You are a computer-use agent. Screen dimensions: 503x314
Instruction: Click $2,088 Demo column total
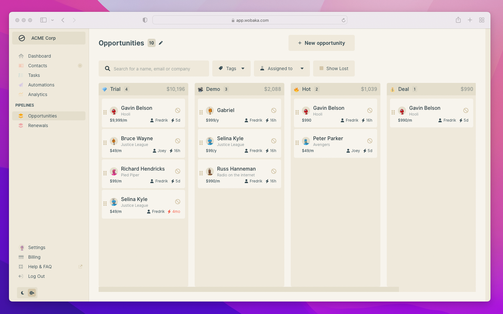pyautogui.click(x=272, y=89)
